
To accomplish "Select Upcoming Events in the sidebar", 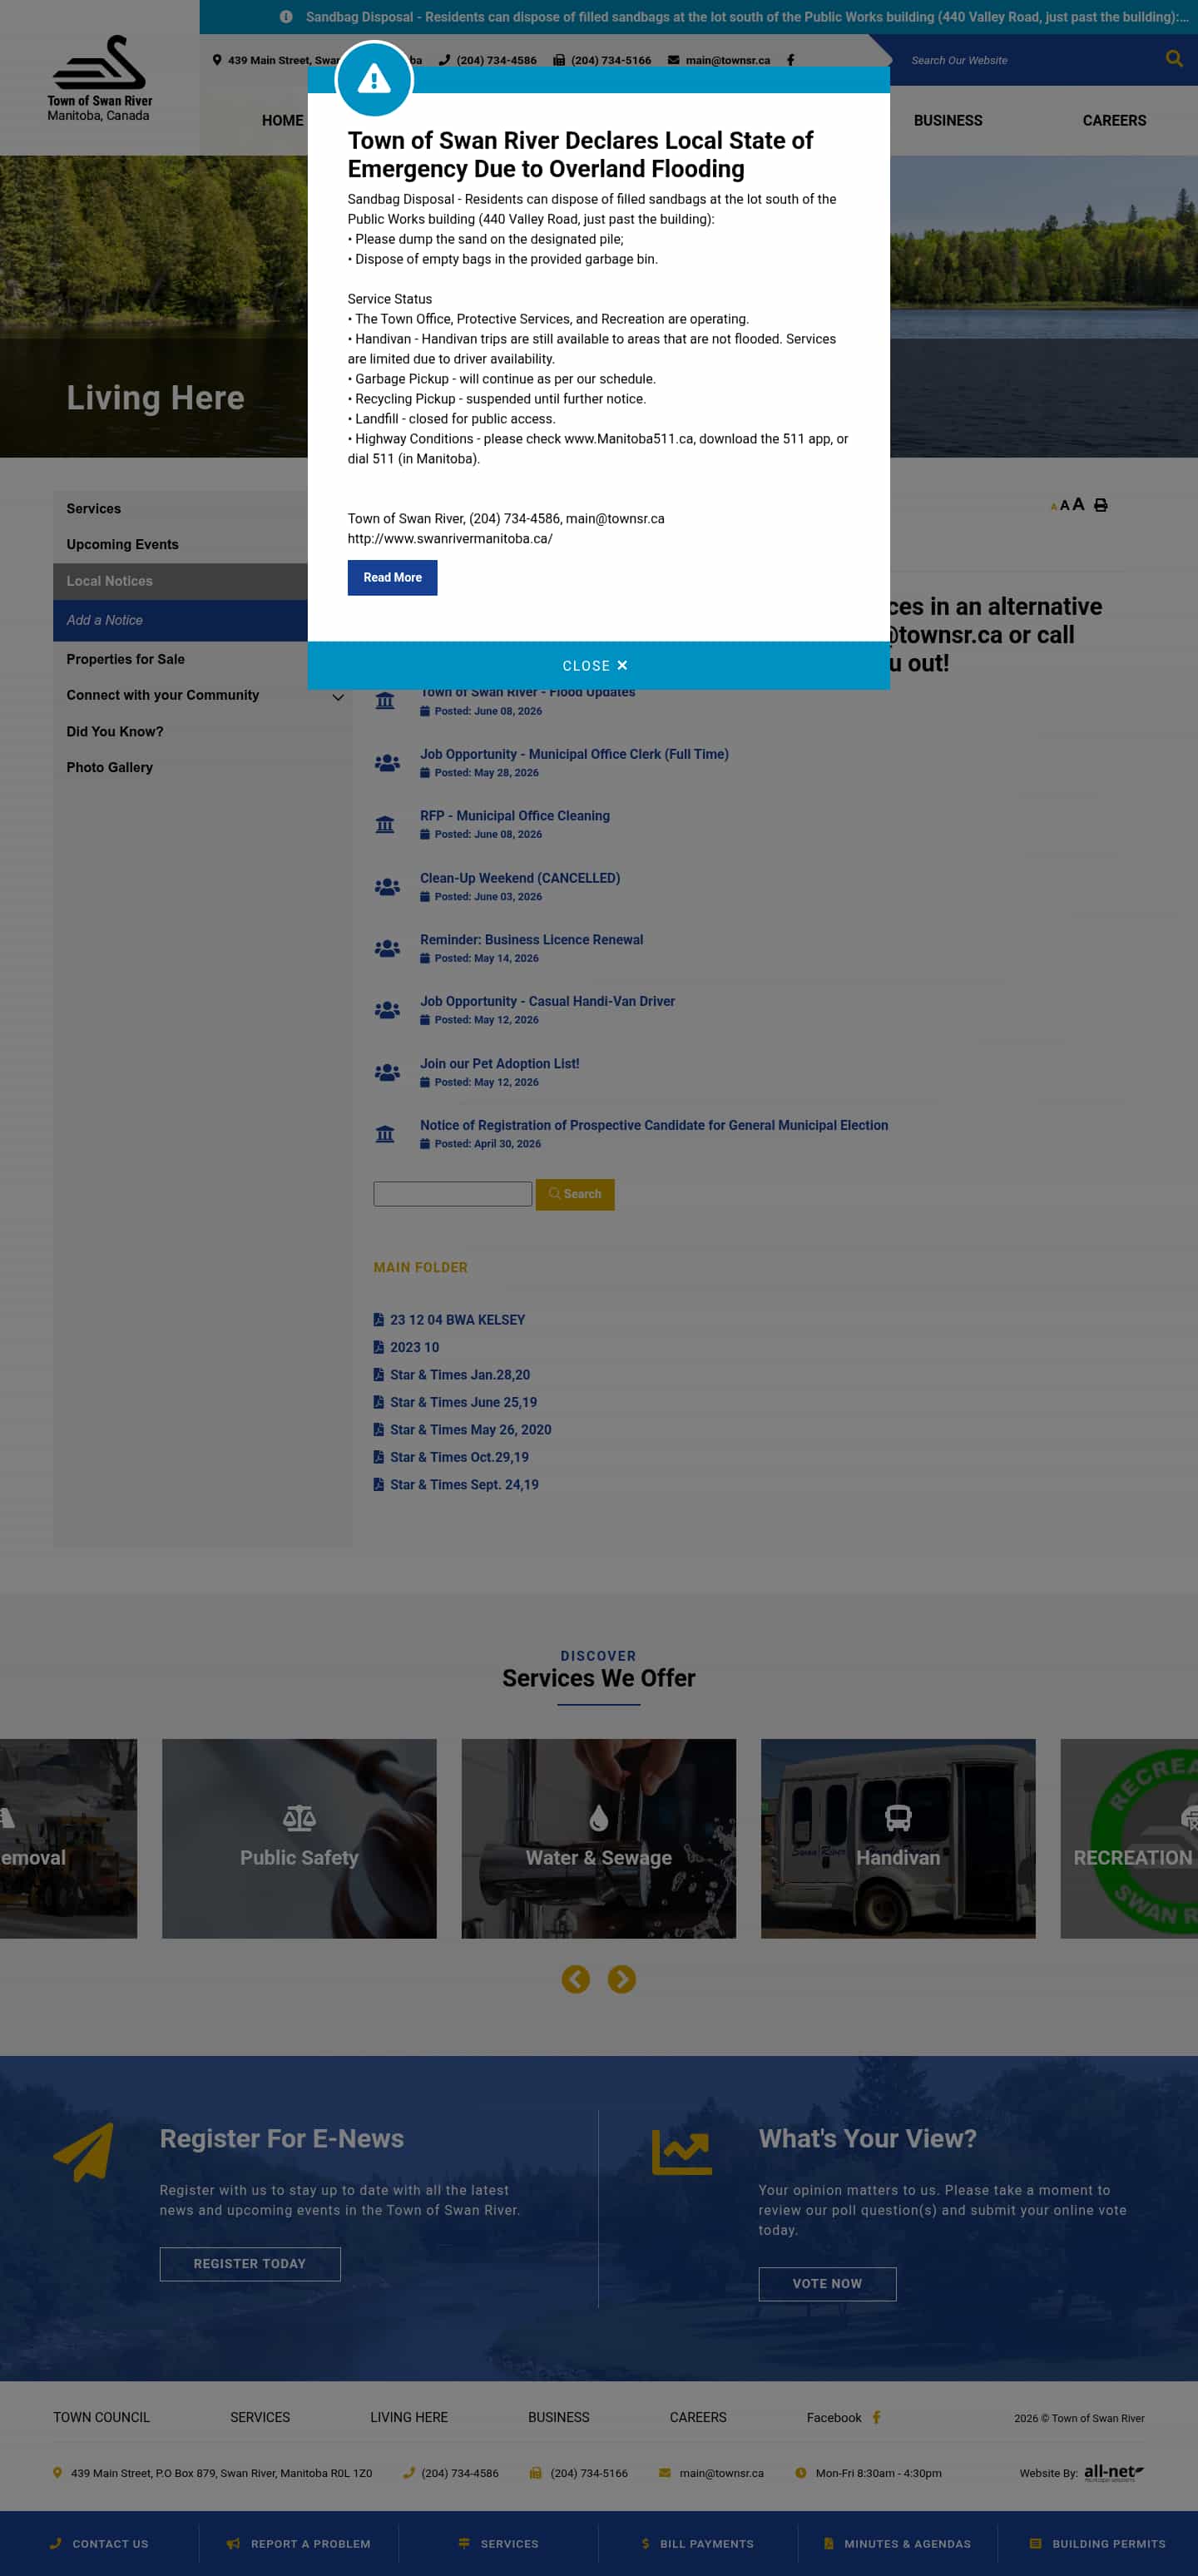I will pyautogui.click(x=122, y=544).
